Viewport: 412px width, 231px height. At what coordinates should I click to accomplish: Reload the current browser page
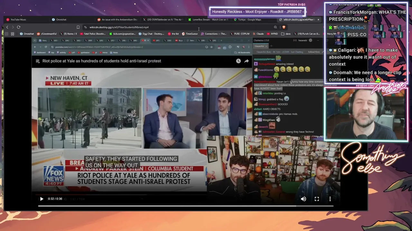click(x=19, y=27)
